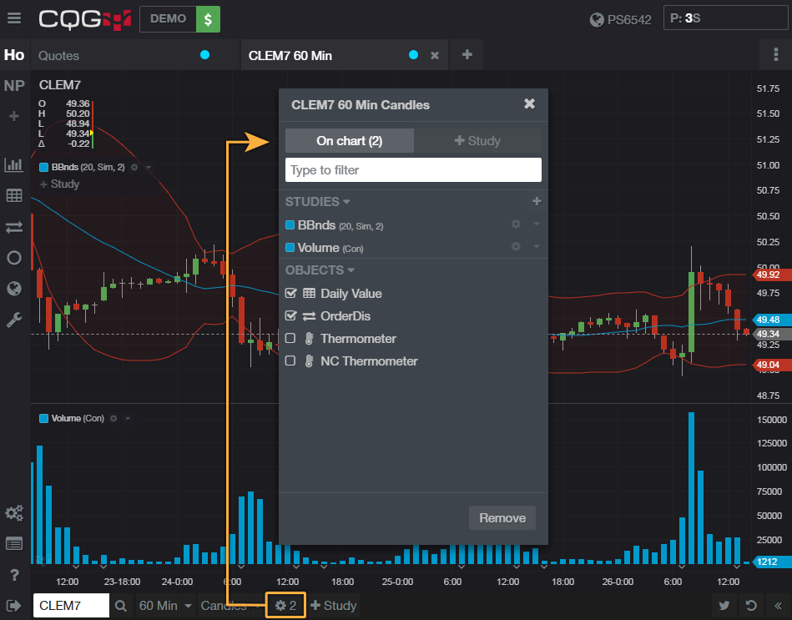The height and width of the screenshot is (620, 792).
Task: Open the 60 Min timeframe dropdown
Action: point(165,606)
